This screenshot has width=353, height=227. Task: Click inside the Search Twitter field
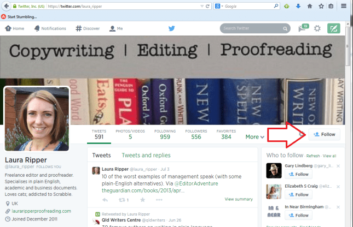pos(252,28)
